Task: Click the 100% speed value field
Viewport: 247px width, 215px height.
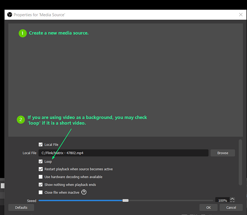Action: pos(222,200)
